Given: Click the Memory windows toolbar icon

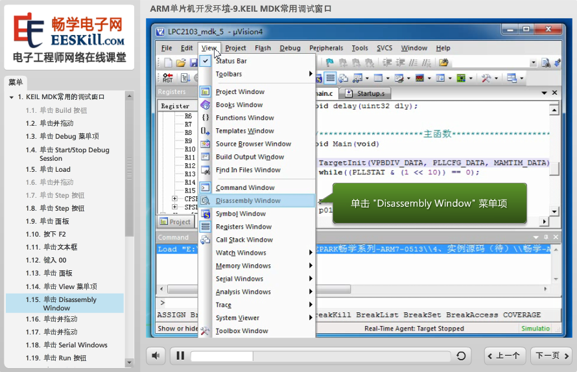Looking at the screenshot, I should point(378,78).
